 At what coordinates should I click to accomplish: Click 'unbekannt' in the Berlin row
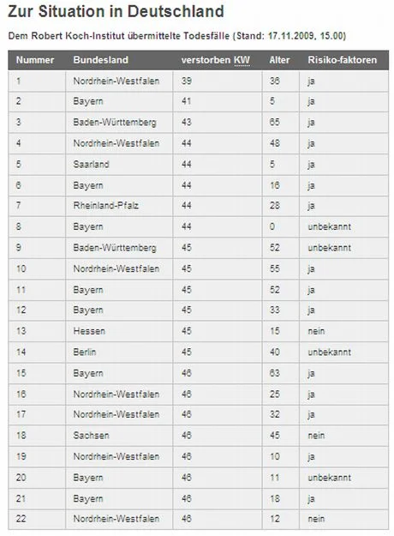[x=329, y=352]
